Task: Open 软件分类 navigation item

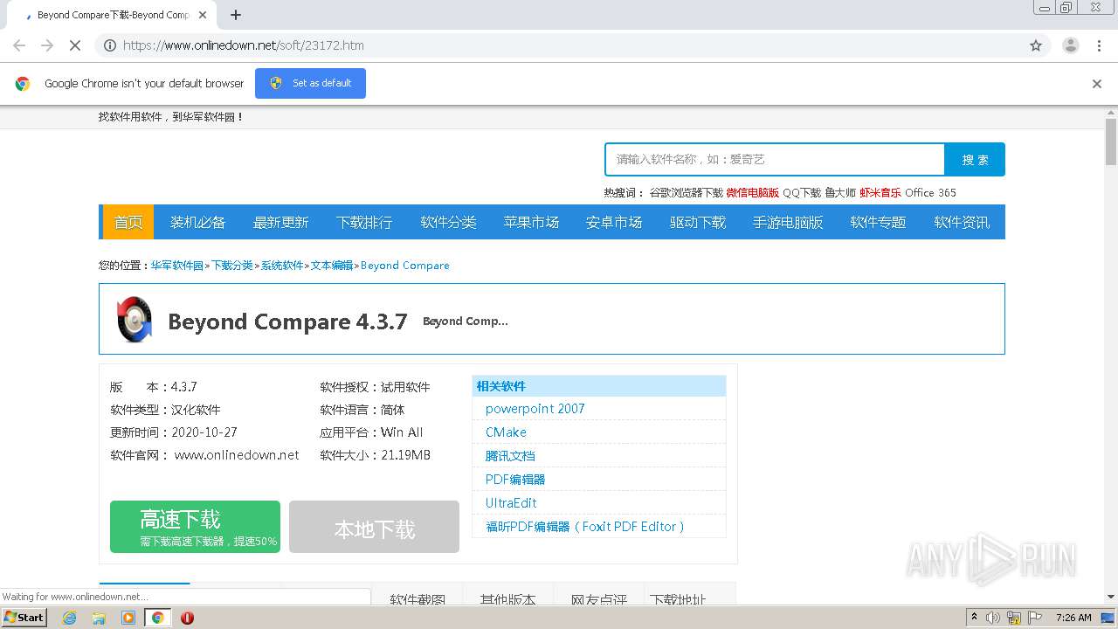Action: pos(448,222)
